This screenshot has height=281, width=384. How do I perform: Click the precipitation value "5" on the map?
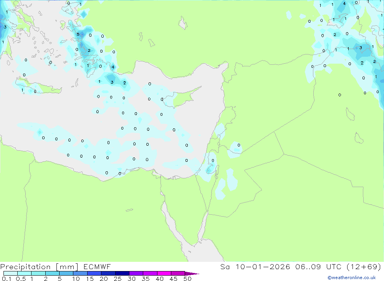coord(78,34)
